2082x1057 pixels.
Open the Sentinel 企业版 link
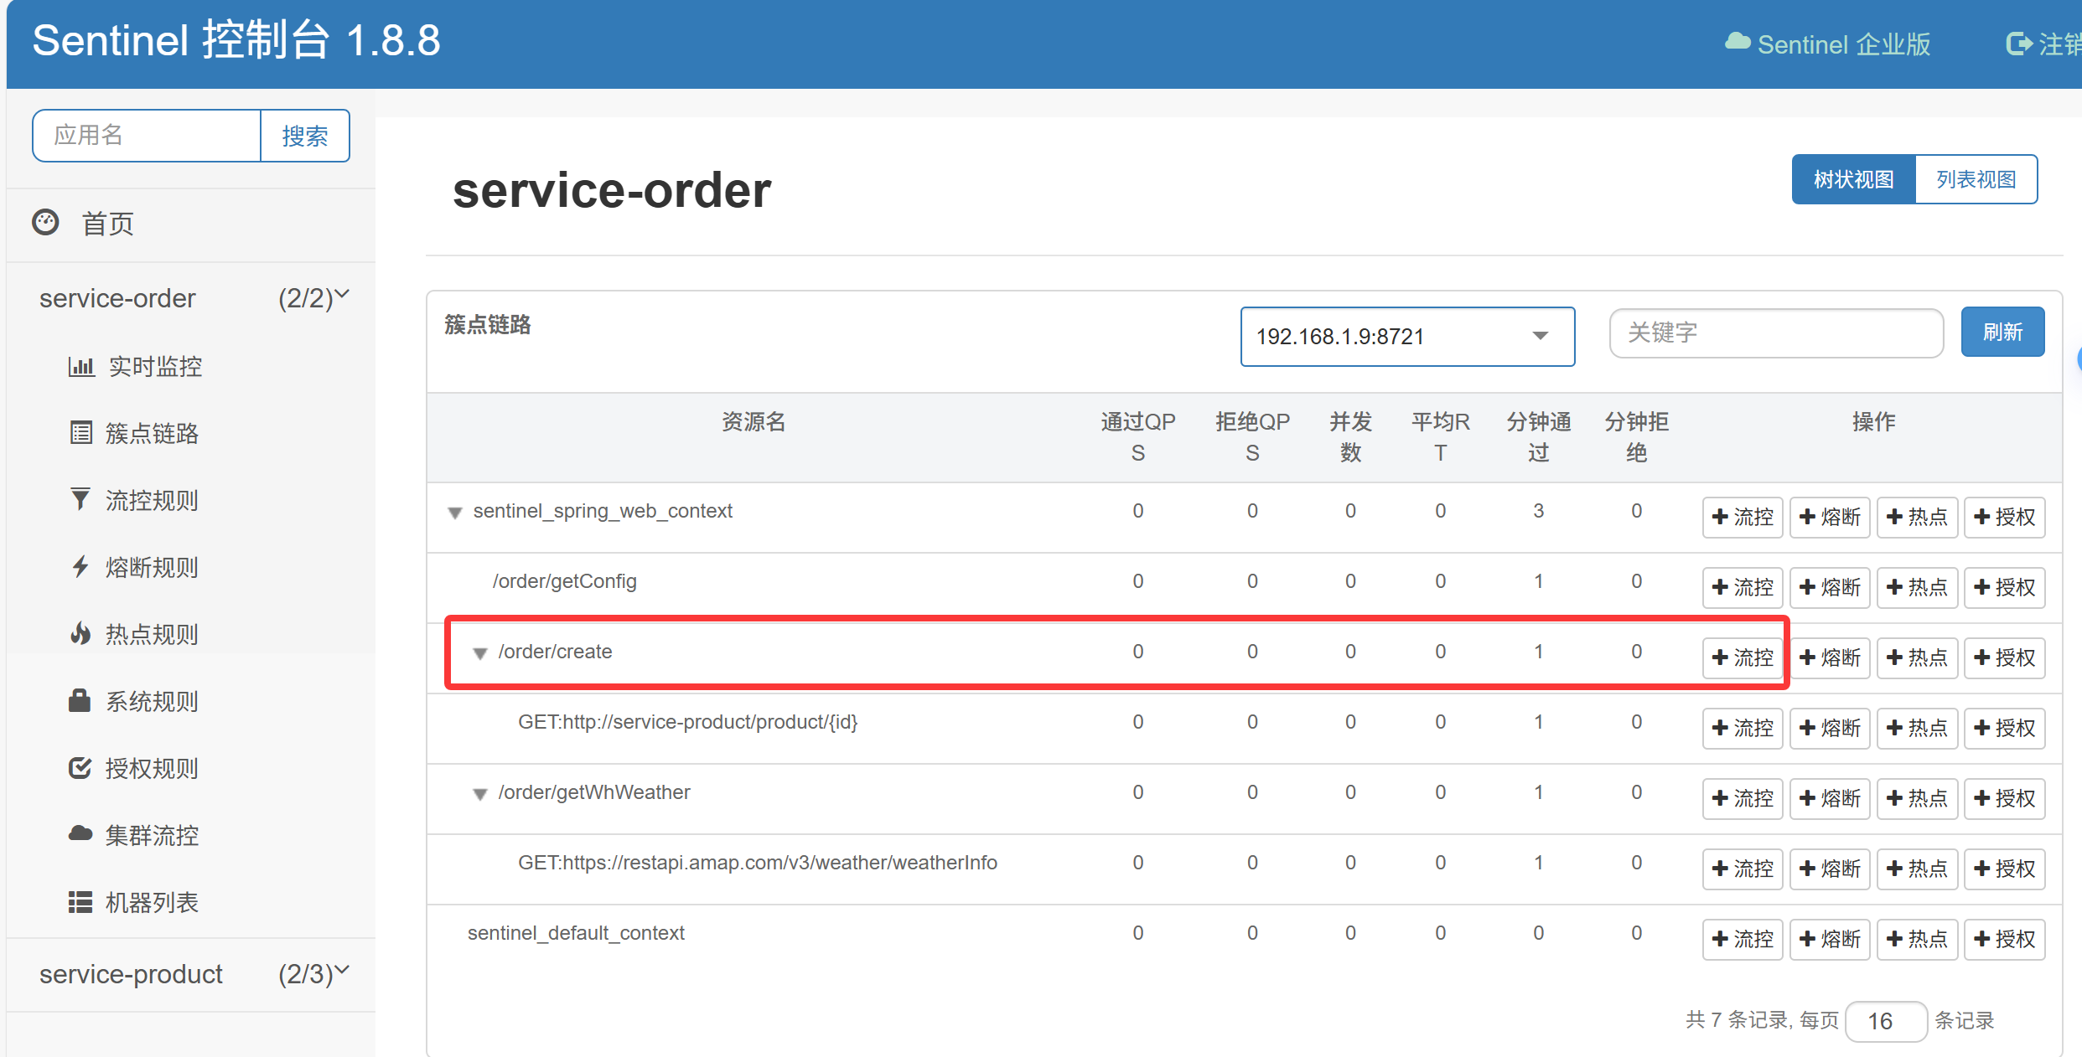pos(1827,44)
